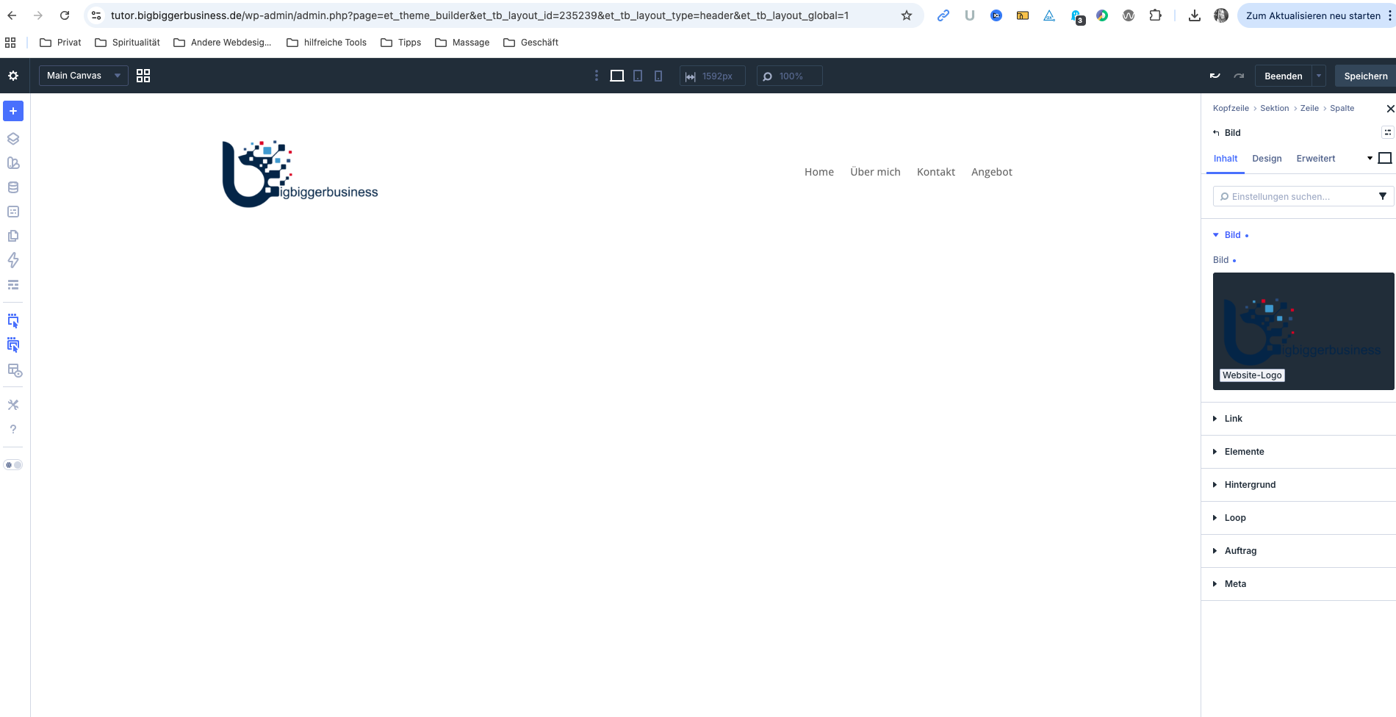
Task: Click the 100% zoom field
Action: coord(790,76)
